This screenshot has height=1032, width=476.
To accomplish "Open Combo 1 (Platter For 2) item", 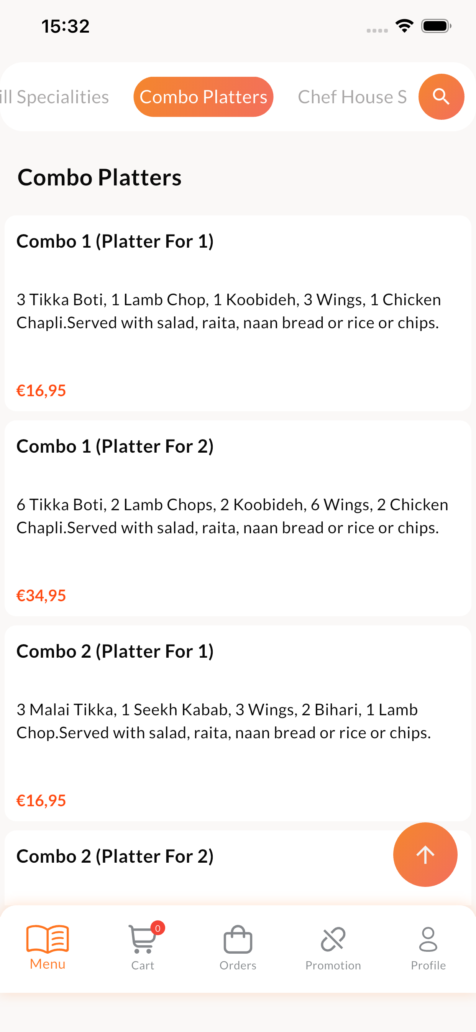I will coord(238,518).
